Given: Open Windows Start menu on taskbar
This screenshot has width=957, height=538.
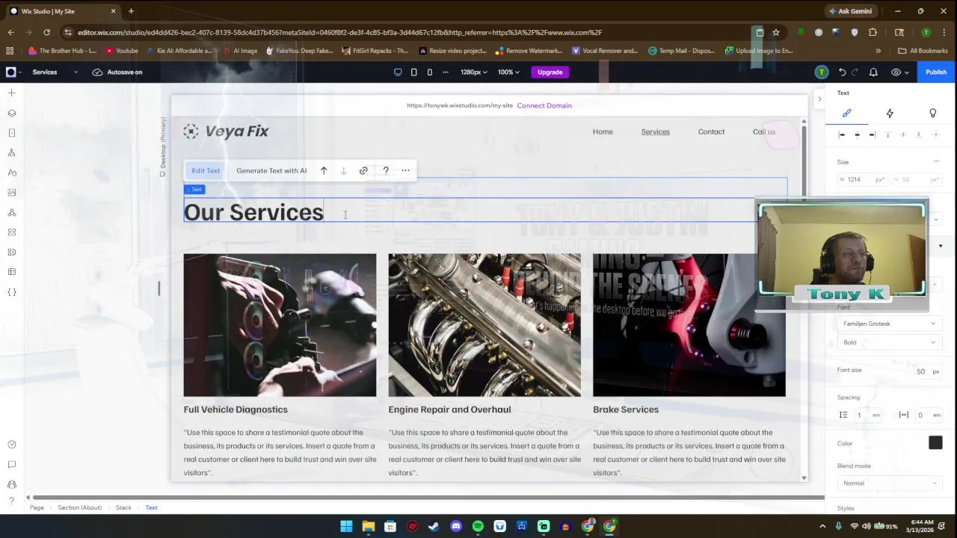Looking at the screenshot, I should [x=346, y=526].
